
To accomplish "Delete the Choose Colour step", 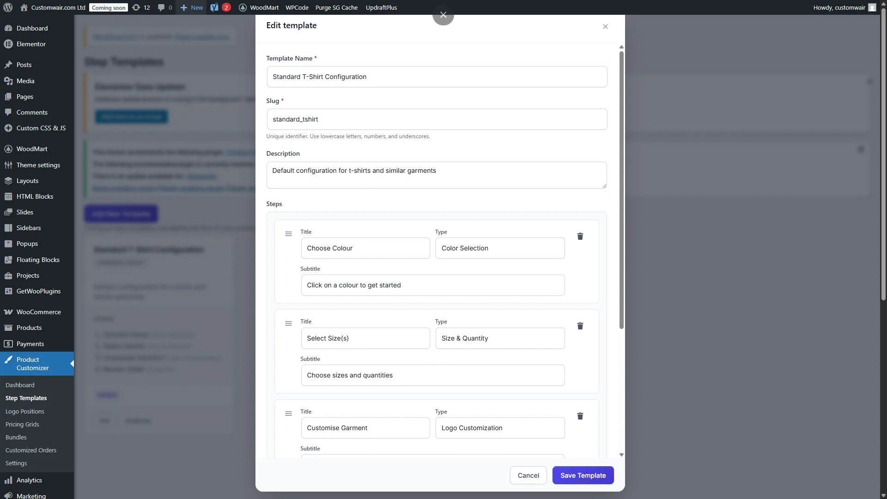I will pyautogui.click(x=580, y=236).
